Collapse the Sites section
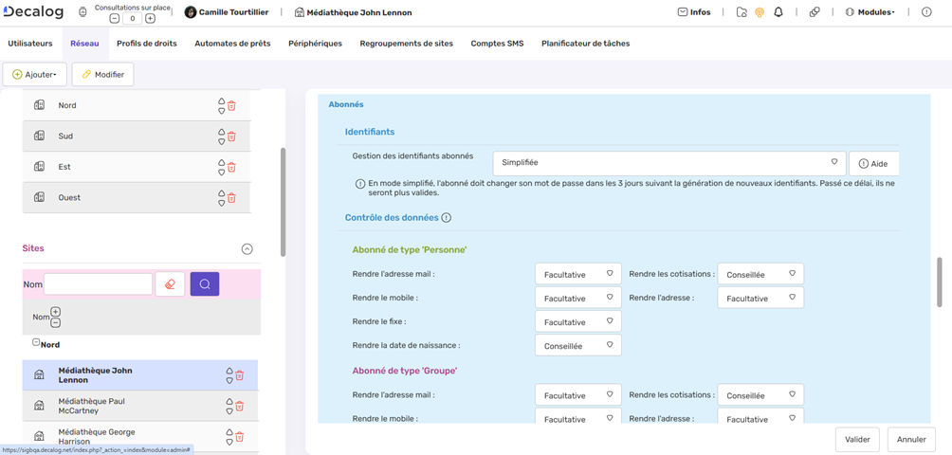The width and height of the screenshot is (952, 455). 247,249
